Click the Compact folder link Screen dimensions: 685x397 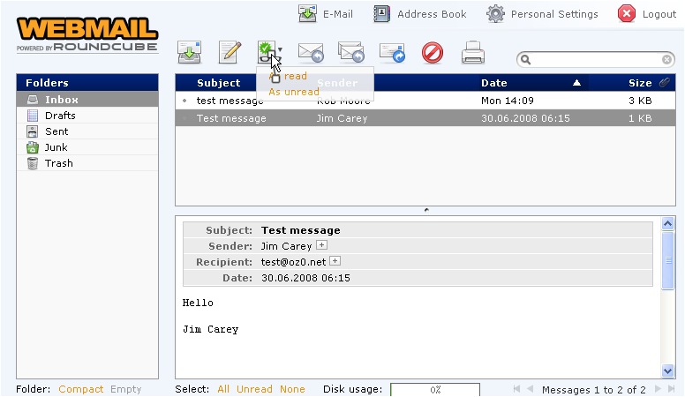(82, 389)
